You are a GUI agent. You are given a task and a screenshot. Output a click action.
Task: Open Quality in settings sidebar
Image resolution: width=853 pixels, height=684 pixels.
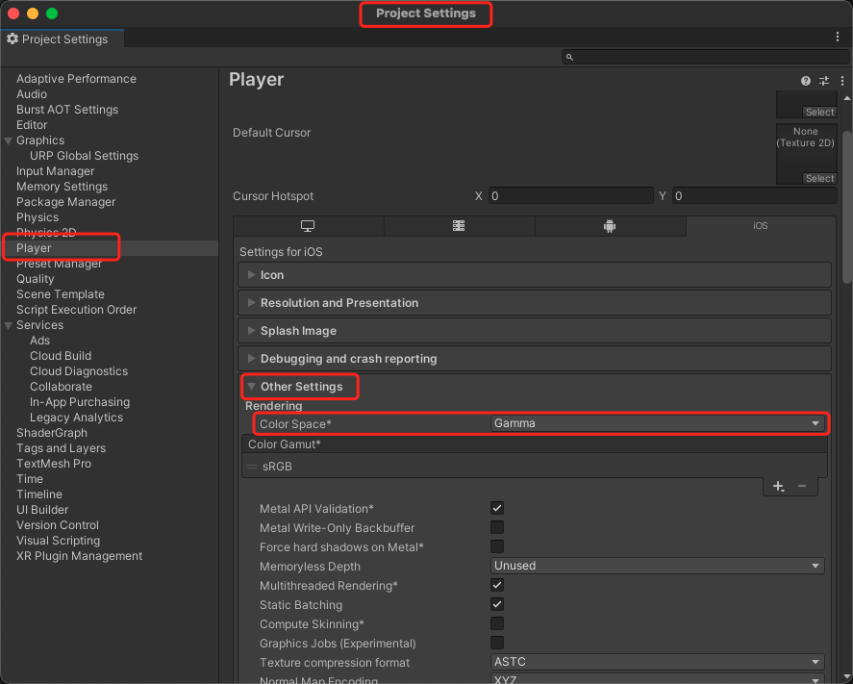36,279
